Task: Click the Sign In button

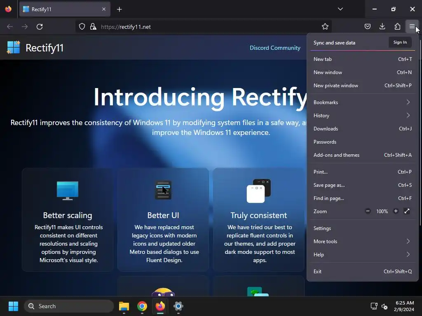Action: [400, 42]
